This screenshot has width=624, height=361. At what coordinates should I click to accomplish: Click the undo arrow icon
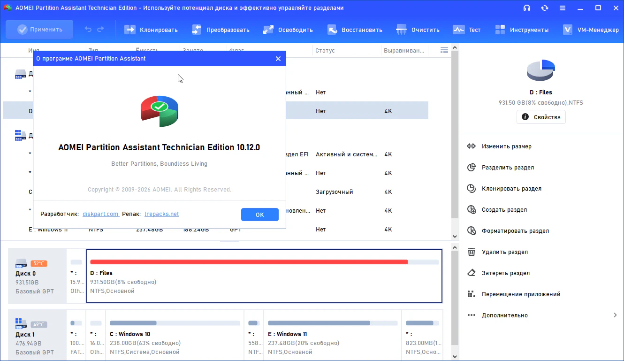pyautogui.click(x=88, y=30)
